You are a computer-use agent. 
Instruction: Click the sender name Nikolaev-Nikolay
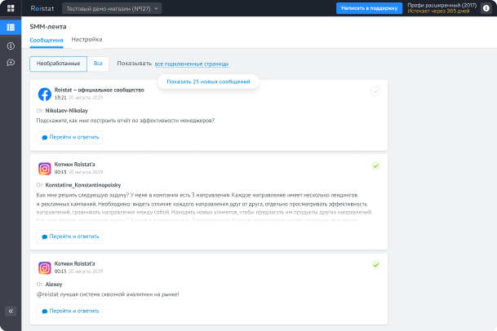coord(67,111)
